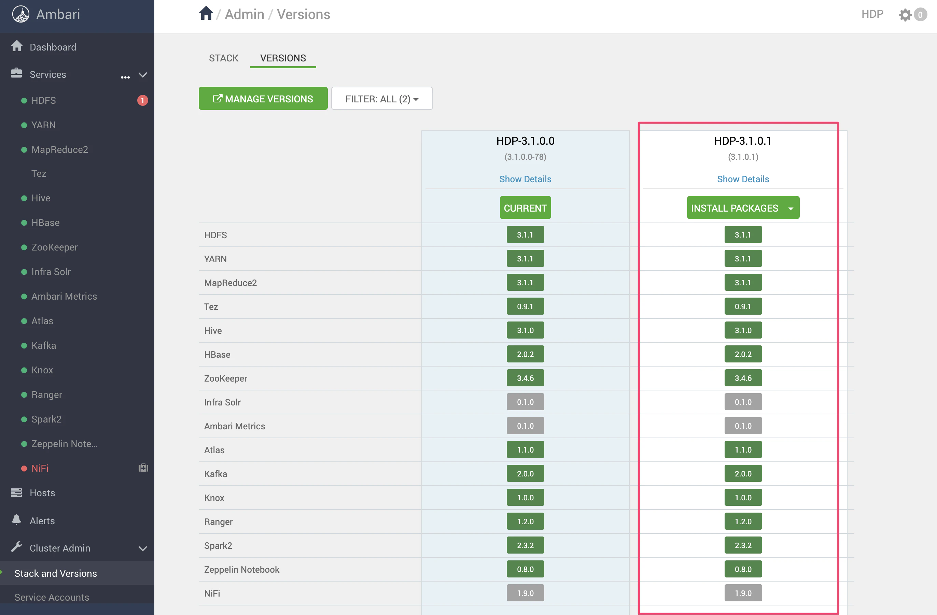Show Details for HDP-3.1.0.0
This screenshot has height=615, width=937.
coord(525,180)
